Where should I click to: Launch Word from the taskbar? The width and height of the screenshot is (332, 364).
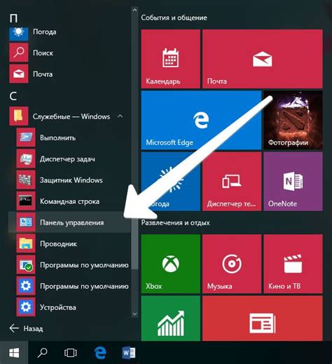point(128,353)
